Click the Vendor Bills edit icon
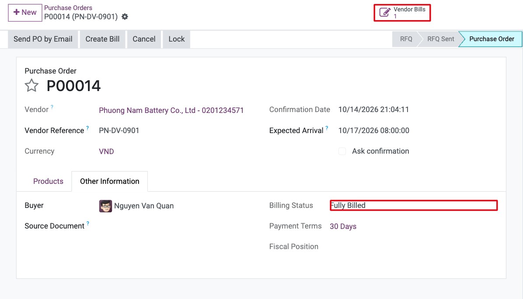523x299 pixels. pos(385,12)
